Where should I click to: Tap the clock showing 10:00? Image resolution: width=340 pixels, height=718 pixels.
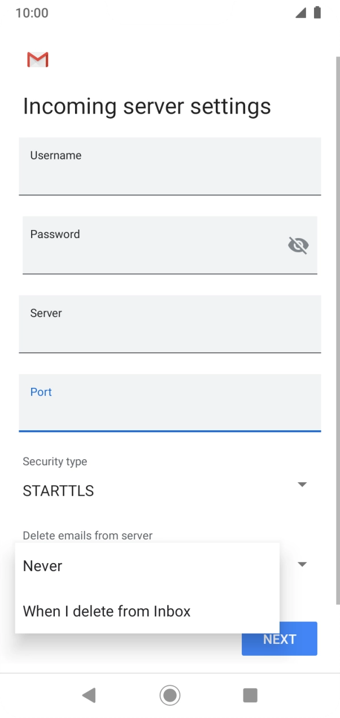point(29,12)
